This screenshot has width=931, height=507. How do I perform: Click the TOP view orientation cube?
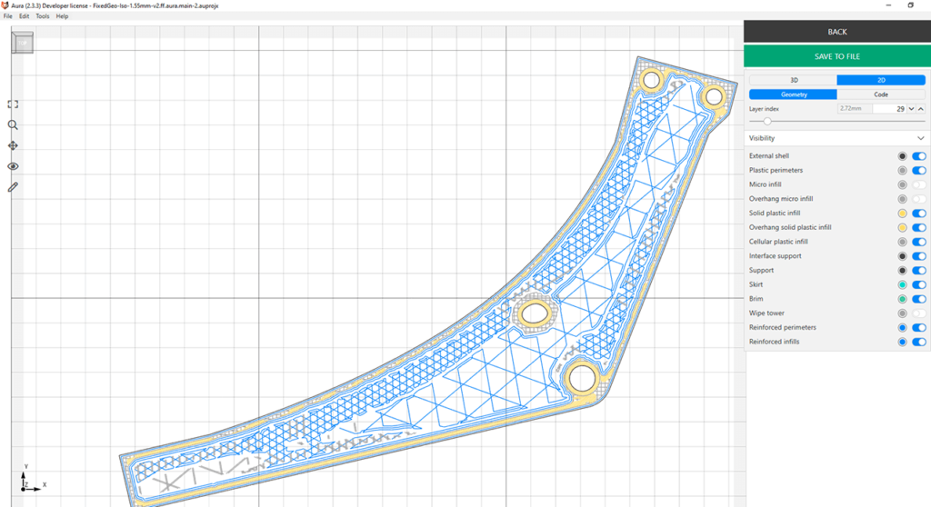(x=22, y=43)
